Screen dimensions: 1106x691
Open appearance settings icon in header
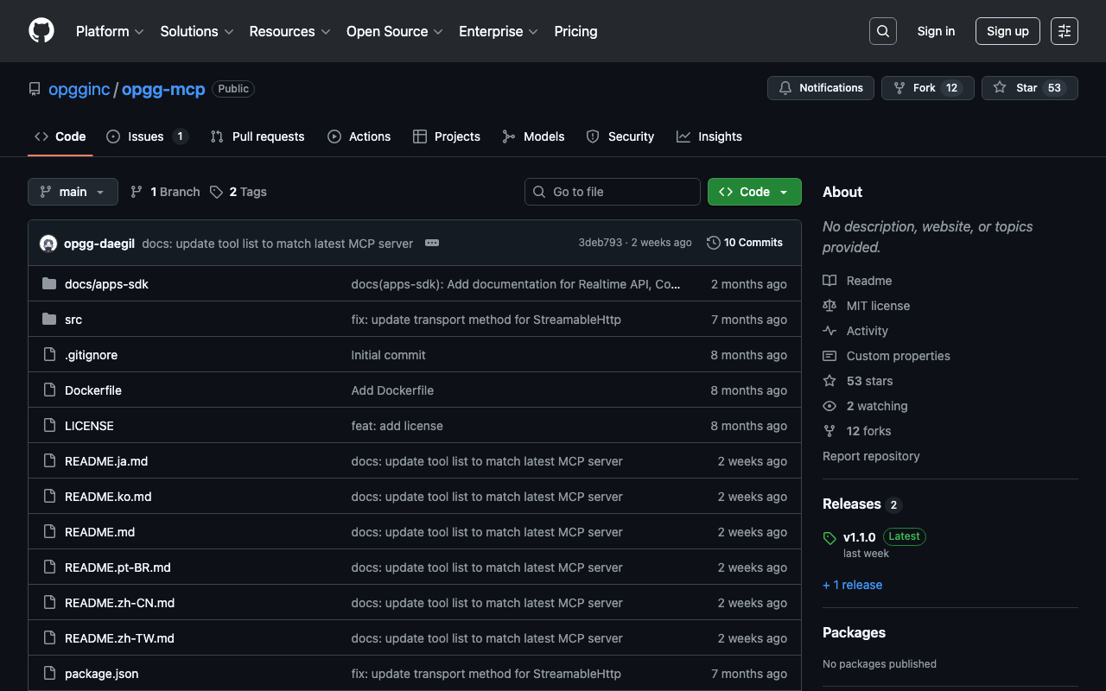point(1064,31)
